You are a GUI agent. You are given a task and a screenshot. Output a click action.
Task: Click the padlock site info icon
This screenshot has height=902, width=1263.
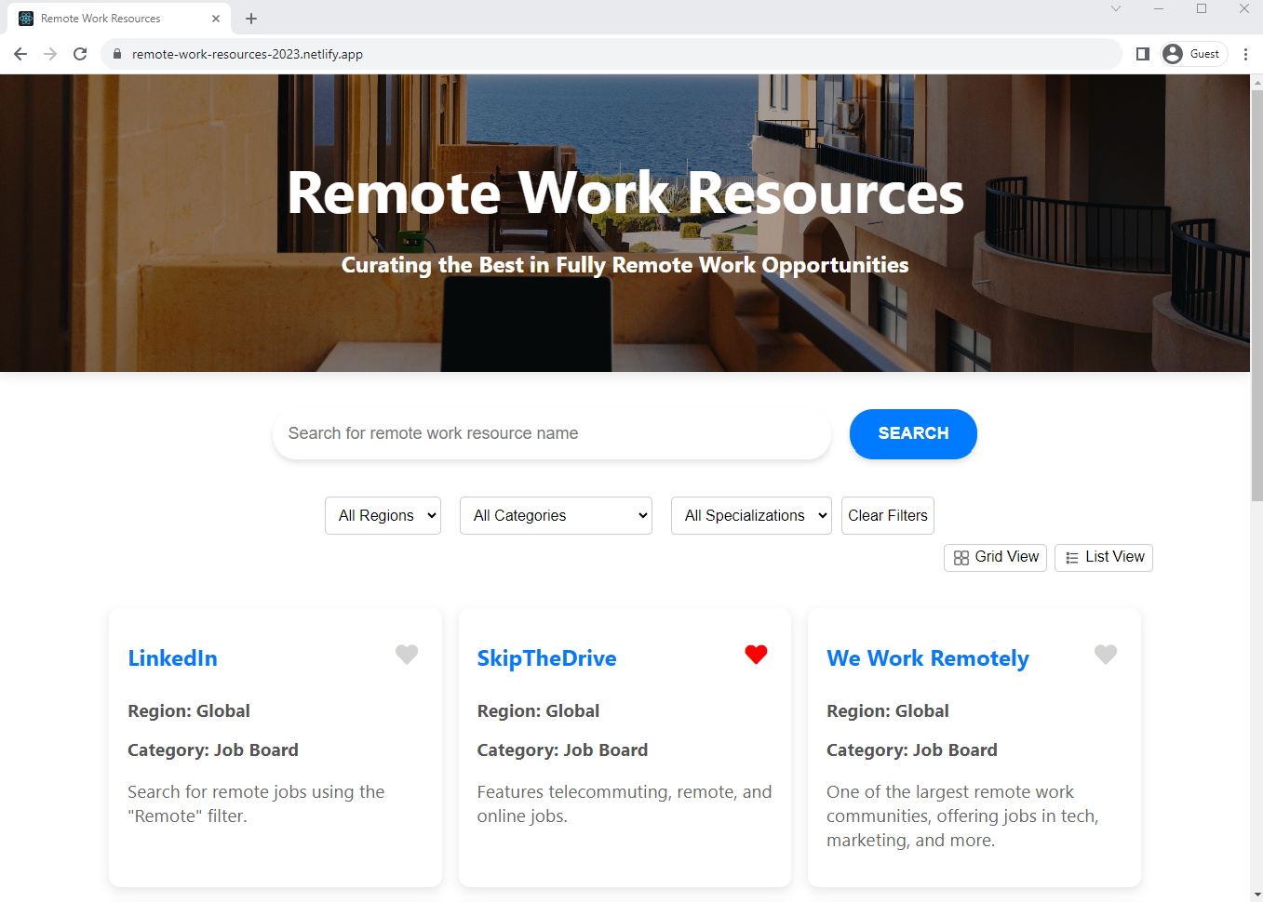tap(117, 54)
